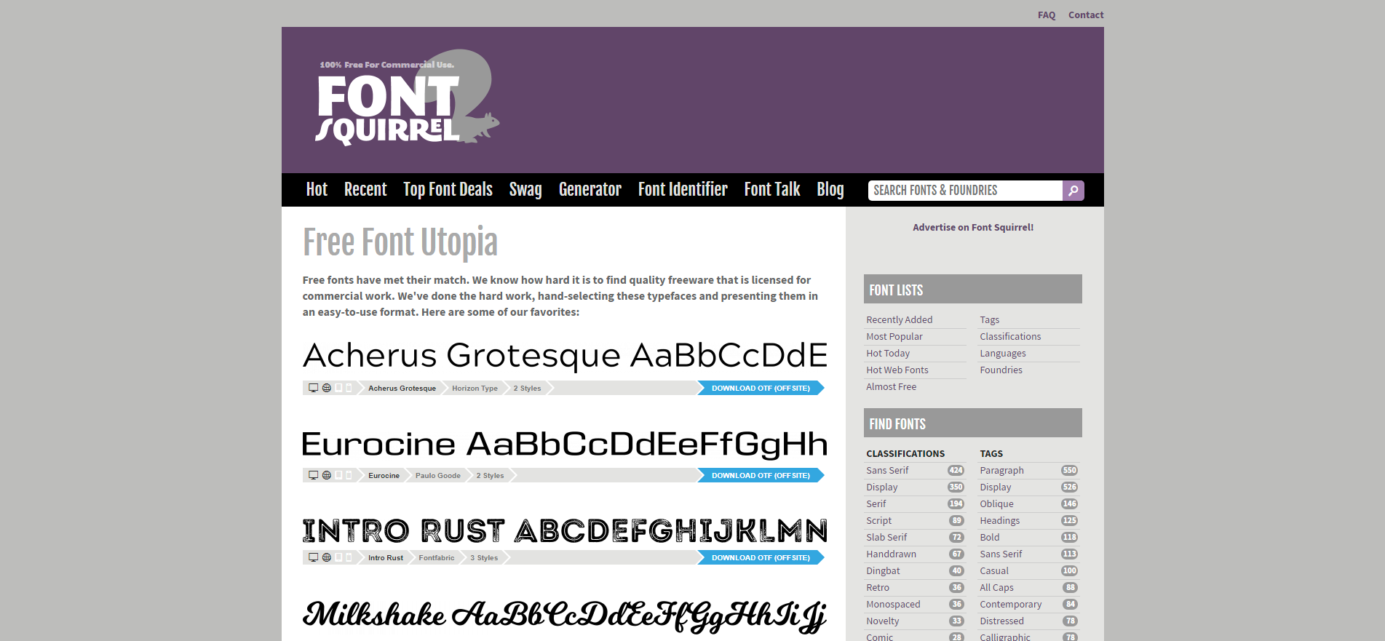Click the Font Squirrel logo
This screenshot has width=1385, height=641.
coord(408,97)
